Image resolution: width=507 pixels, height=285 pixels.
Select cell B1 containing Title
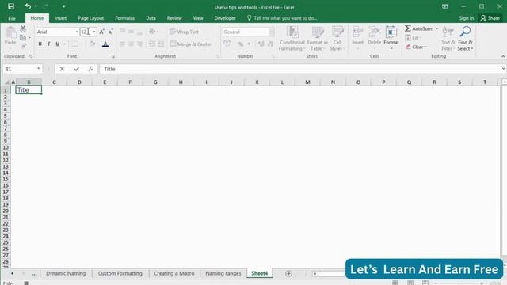point(29,89)
